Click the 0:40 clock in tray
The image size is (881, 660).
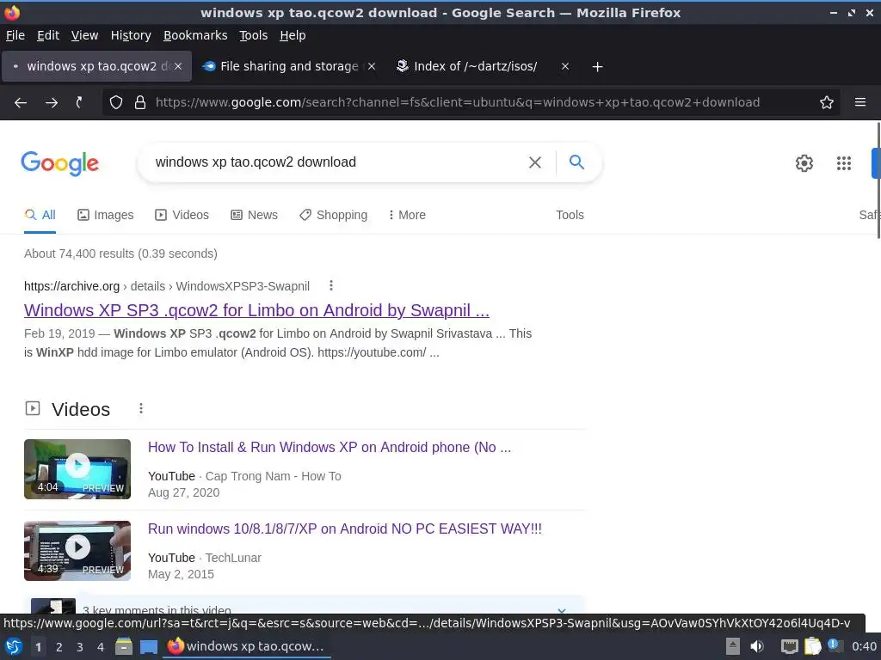pyautogui.click(x=864, y=646)
